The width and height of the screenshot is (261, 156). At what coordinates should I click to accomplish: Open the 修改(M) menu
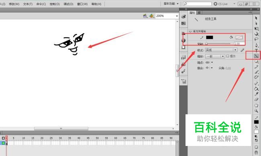tap(14, 4)
